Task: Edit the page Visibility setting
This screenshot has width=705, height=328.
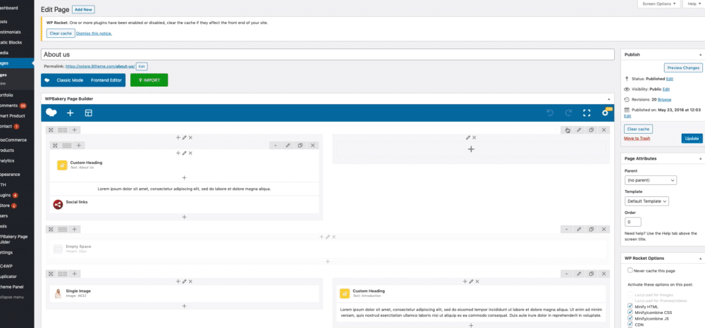Action: coord(666,89)
